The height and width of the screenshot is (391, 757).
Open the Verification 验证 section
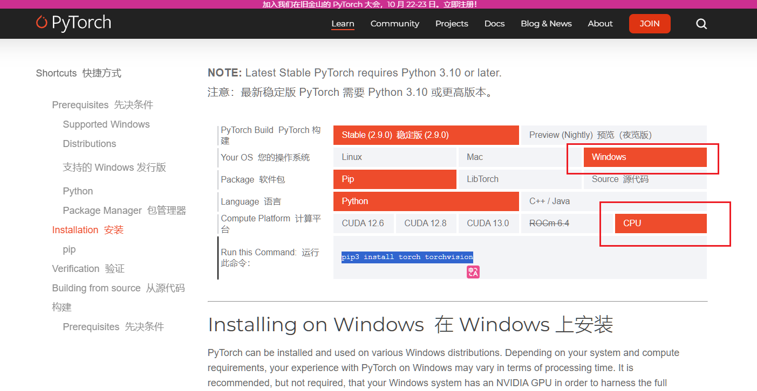[x=88, y=268]
